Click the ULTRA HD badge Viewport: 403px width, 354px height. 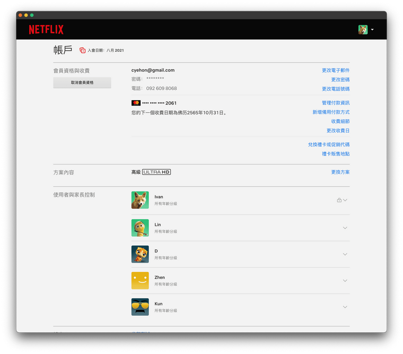click(156, 172)
